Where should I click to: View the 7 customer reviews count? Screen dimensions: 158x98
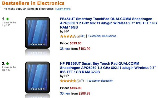click(x=82, y=81)
